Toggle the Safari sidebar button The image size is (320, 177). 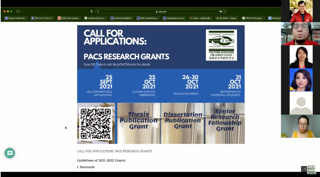pos(18,11)
